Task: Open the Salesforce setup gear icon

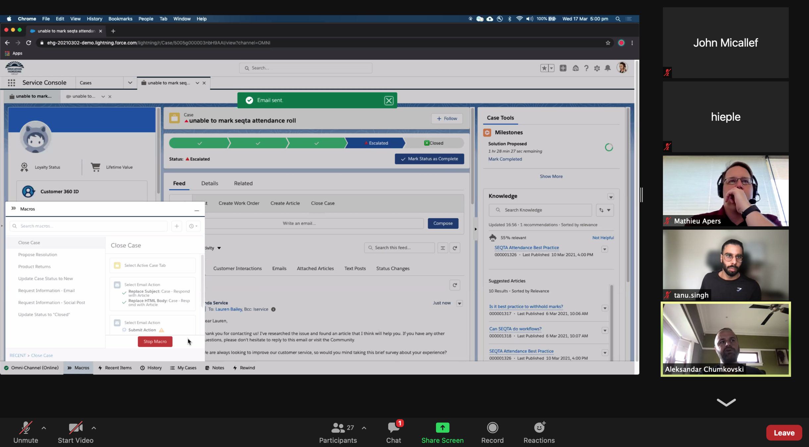Action: pyautogui.click(x=597, y=68)
